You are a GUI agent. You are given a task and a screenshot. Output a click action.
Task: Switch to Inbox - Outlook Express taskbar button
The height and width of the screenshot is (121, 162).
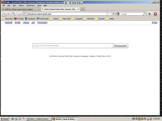(39, 119)
